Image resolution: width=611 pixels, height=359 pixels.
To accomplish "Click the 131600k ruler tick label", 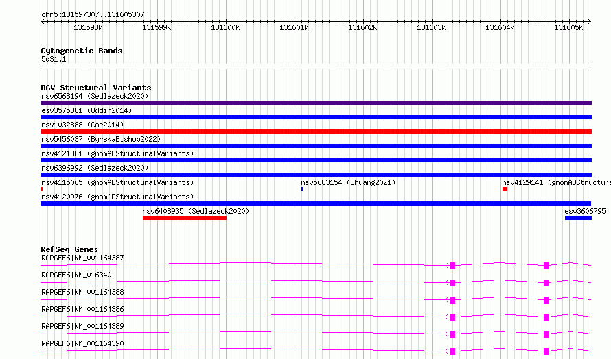I will click(x=225, y=27).
